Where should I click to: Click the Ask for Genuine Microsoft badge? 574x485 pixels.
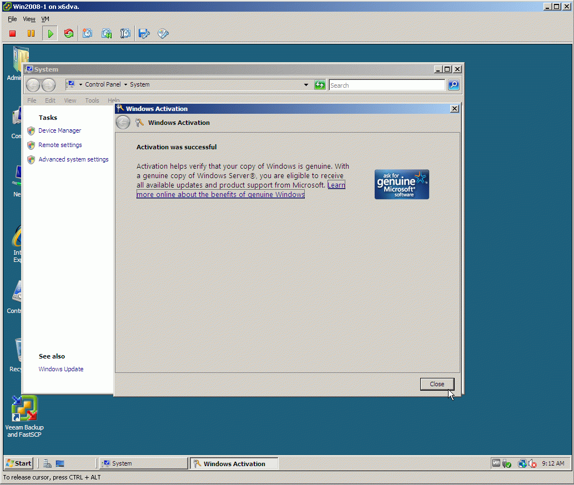pos(401,184)
